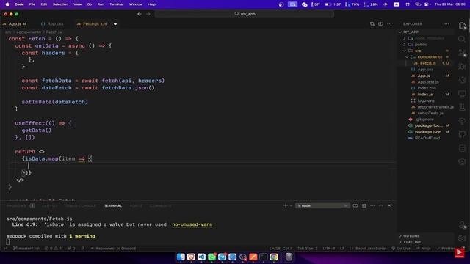Open the Apple menu
Viewport: 470px width, 264px height.
[x=7, y=4]
